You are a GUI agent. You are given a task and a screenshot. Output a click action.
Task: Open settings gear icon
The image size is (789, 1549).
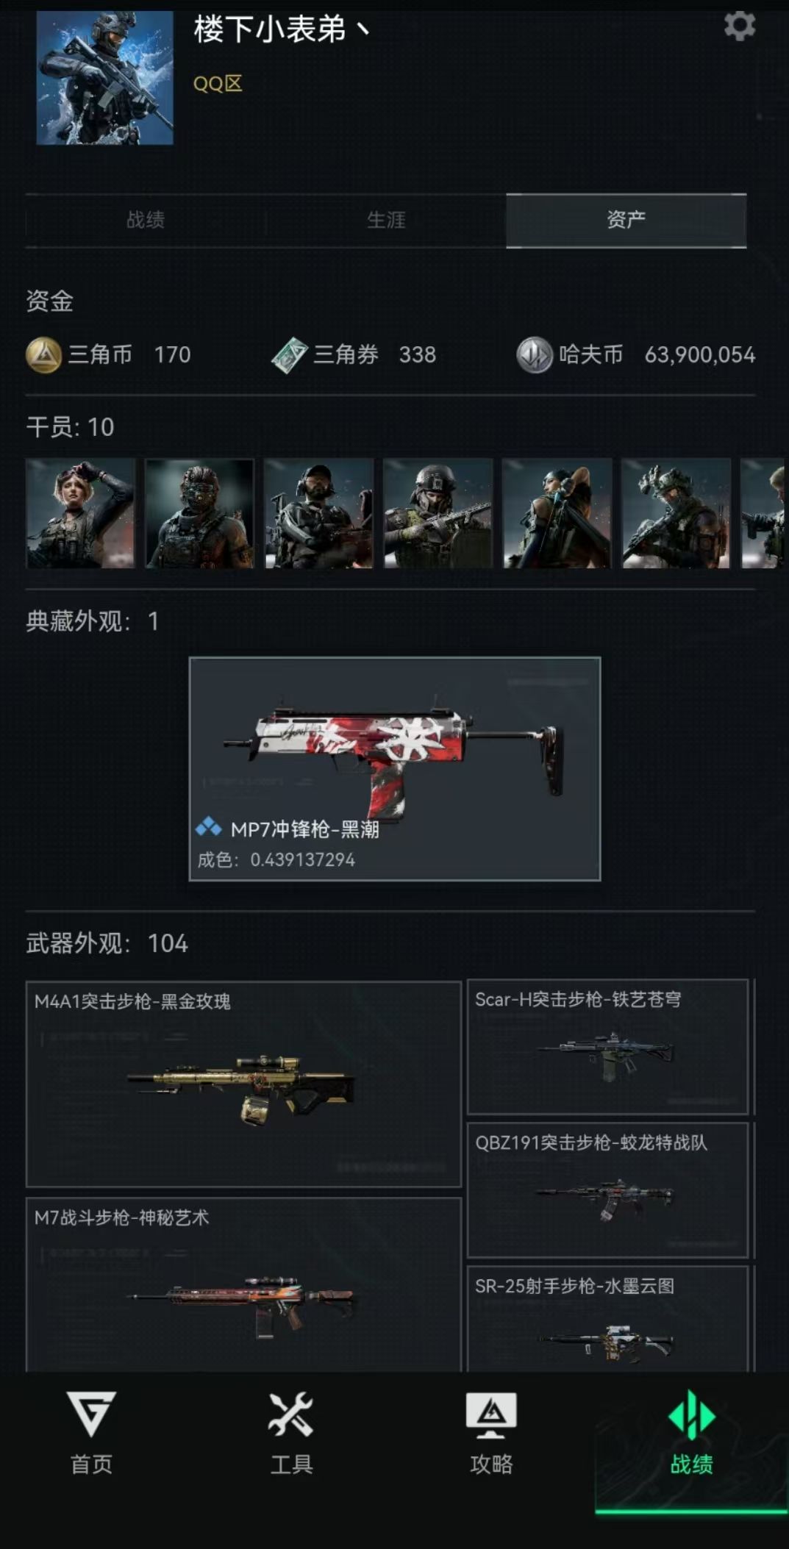(x=739, y=26)
